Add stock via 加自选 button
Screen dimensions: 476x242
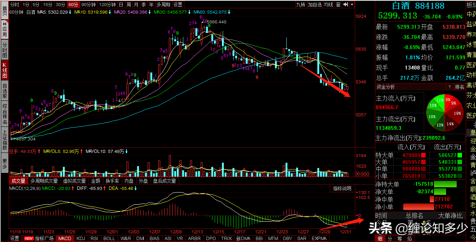[315, 5]
